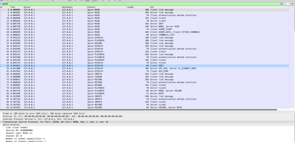Expand the Frame 4 details
Screen dimensions: 295x142
[x=1, y=114]
